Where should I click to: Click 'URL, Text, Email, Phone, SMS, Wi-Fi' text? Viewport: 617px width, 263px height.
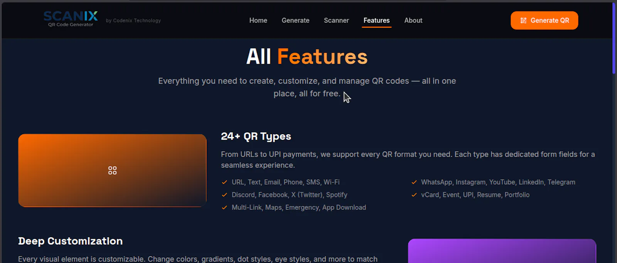pos(286,182)
